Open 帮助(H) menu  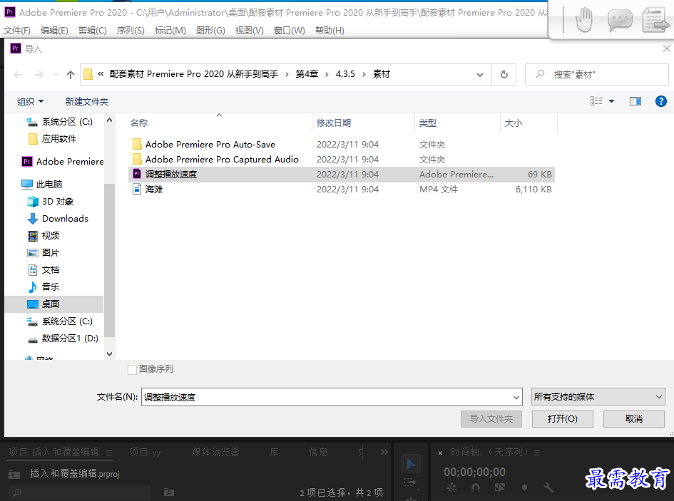pos(330,31)
